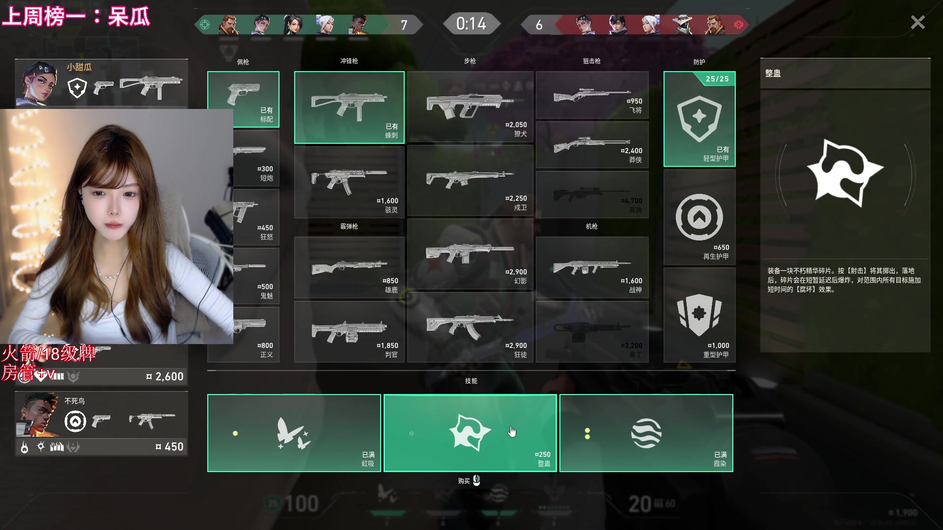Click the left team score 7
Viewport: 943px width, 530px height.
pyautogui.click(x=404, y=25)
